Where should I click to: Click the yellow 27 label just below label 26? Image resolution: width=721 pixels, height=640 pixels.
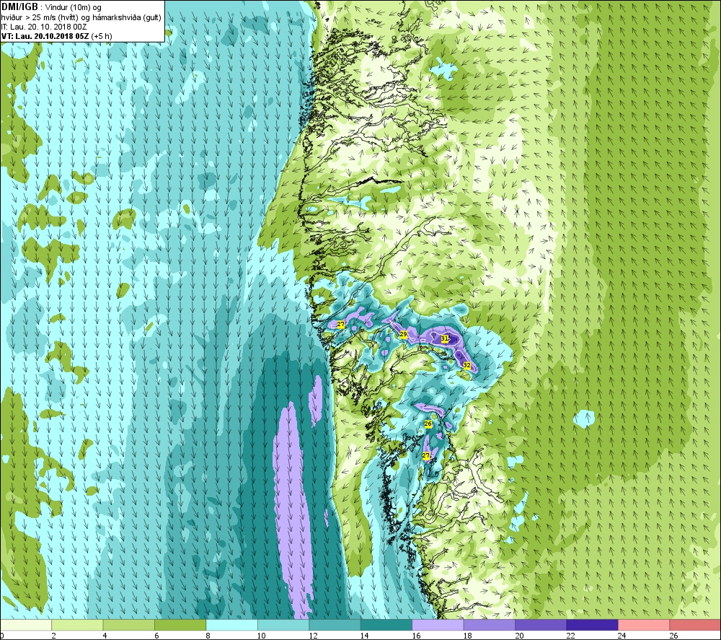(x=426, y=455)
